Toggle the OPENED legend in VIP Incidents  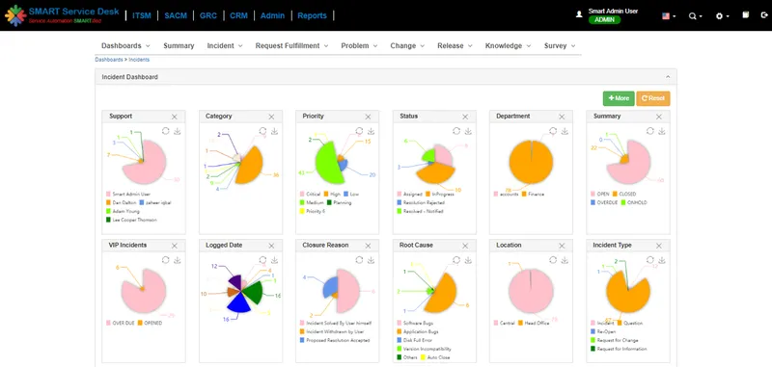150,324
